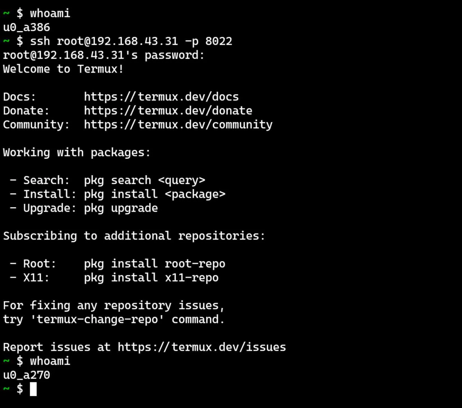The image size is (462, 408).
Task: Click the "pkg search <query>" command text
Action: [144, 180]
